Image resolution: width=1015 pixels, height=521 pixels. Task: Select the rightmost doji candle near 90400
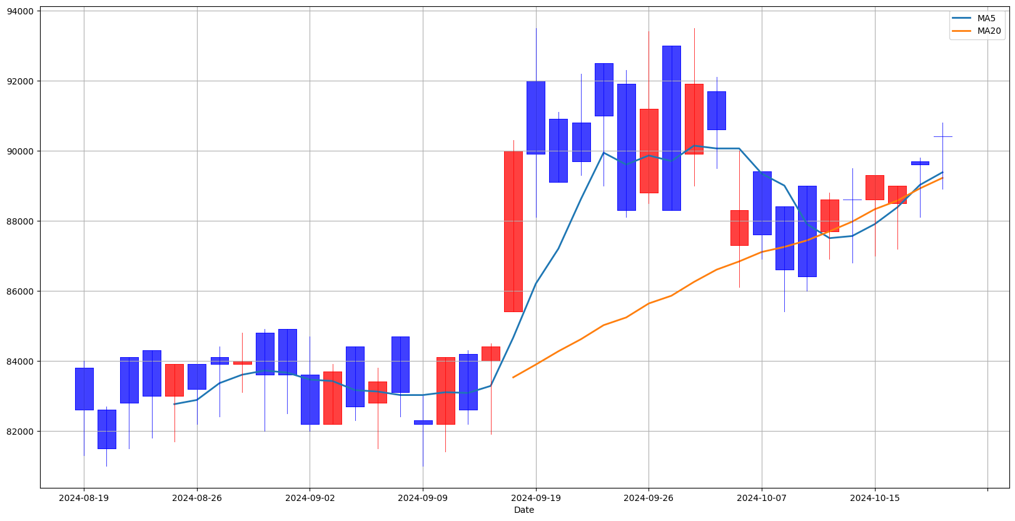tap(942, 136)
